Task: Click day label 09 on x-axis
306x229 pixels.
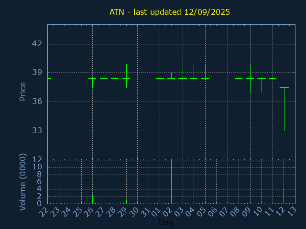Action: pyautogui.click(x=247, y=212)
